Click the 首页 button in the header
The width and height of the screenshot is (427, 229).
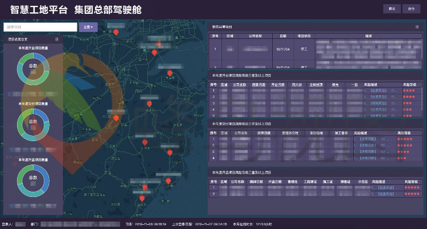[391, 9]
